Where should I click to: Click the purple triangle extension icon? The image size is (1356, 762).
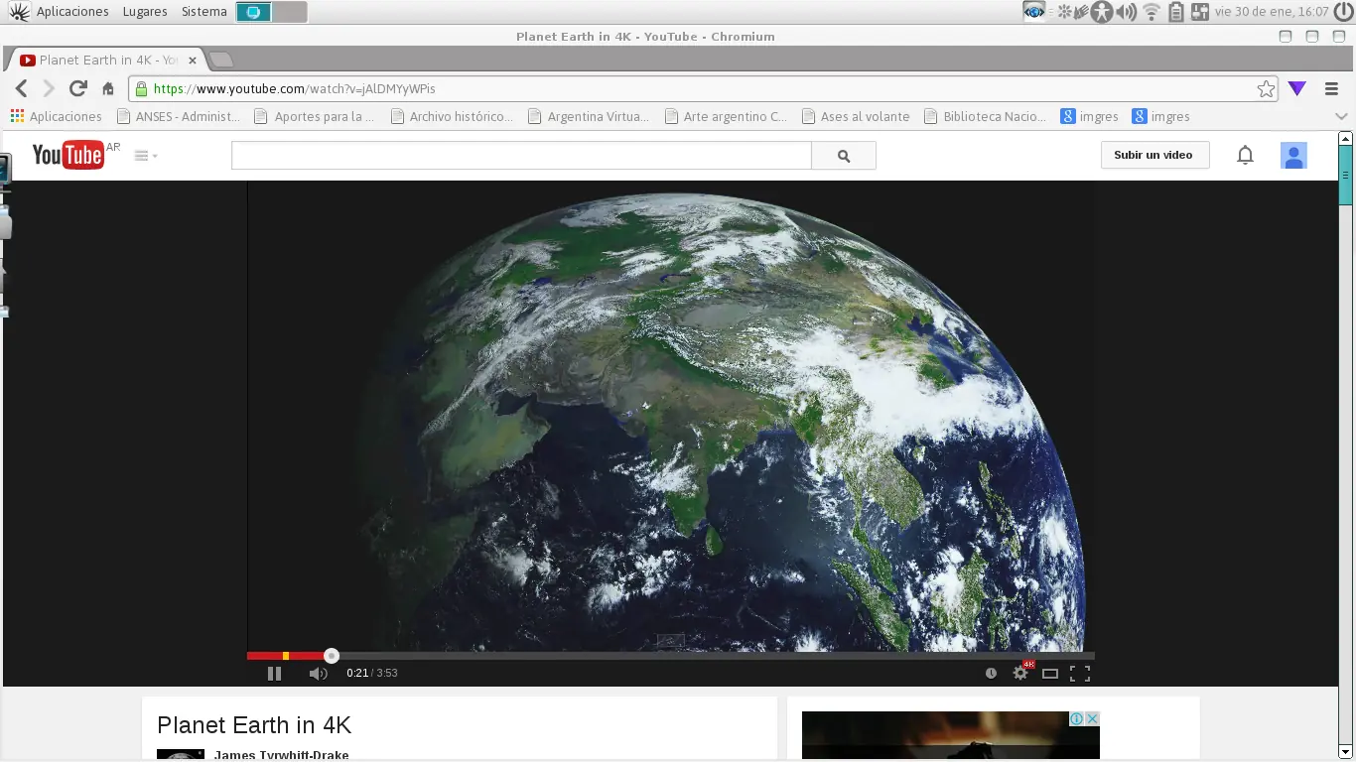(x=1296, y=88)
